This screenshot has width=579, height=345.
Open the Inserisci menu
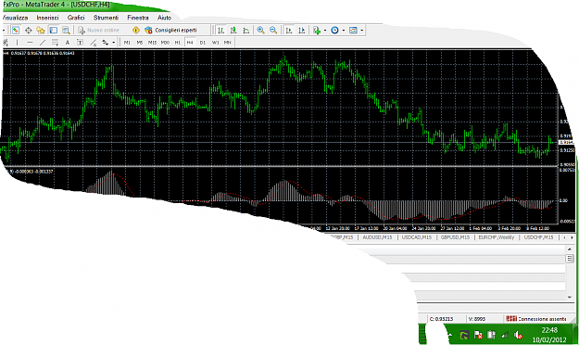(x=47, y=18)
